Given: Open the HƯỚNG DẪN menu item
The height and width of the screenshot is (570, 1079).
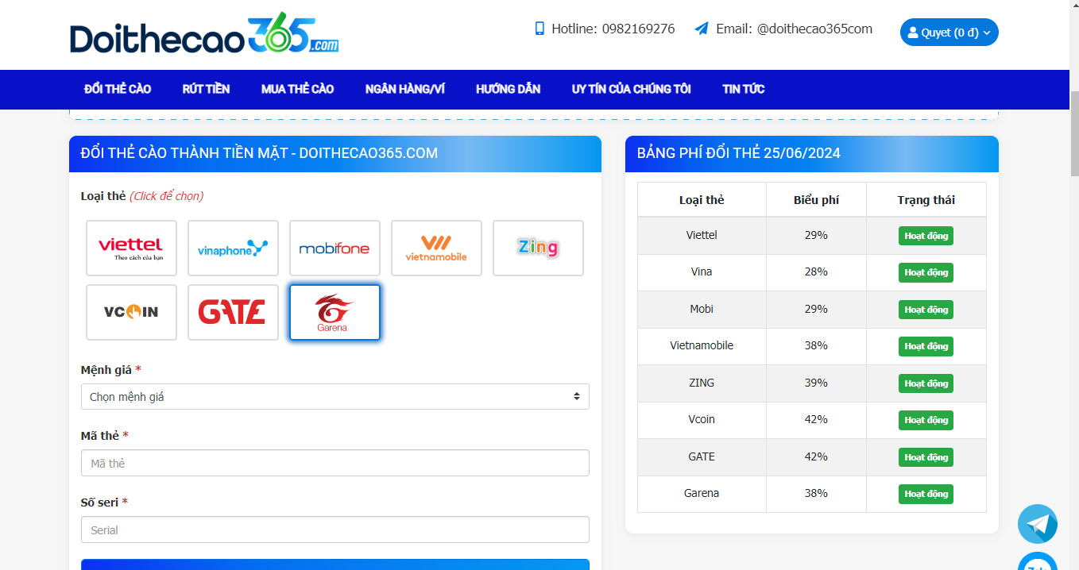Looking at the screenshot, I should (509, 89).
